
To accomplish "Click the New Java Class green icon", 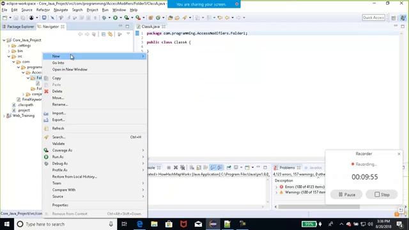I will pos(158,18).
